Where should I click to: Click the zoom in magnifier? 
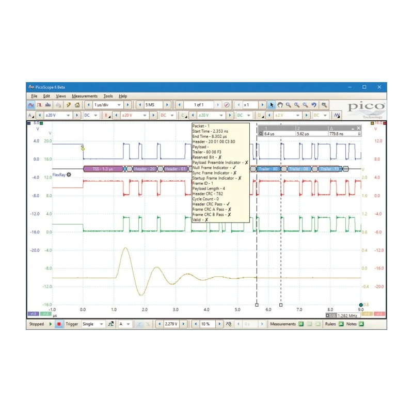click(x=297, y=105)
